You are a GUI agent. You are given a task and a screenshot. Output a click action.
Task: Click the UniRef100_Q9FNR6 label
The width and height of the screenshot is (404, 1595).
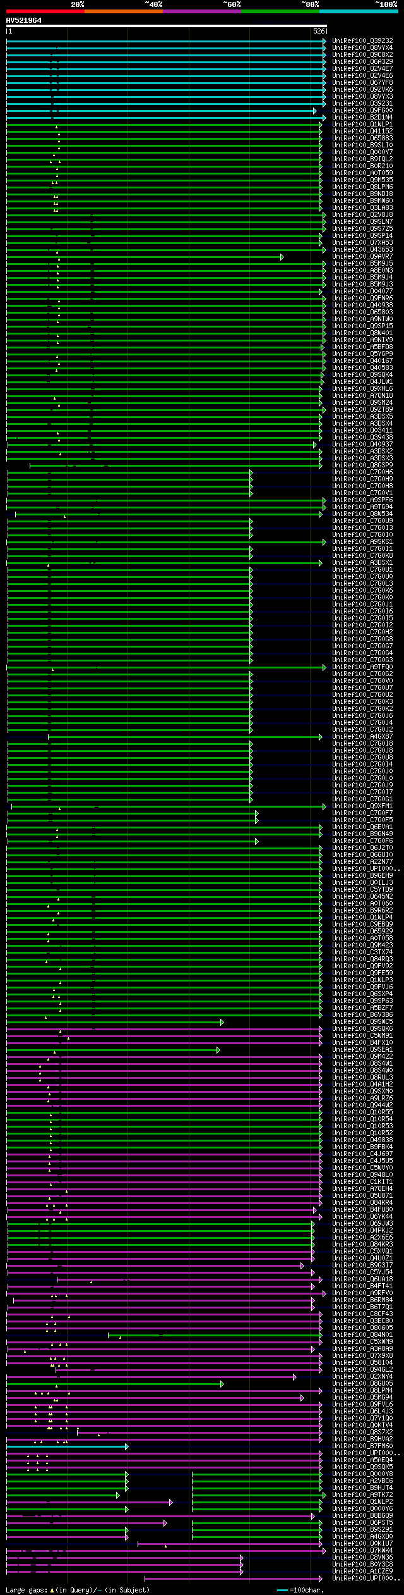(x=362, y=299)
